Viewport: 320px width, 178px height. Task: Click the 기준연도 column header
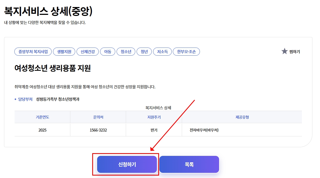[42, 117]
